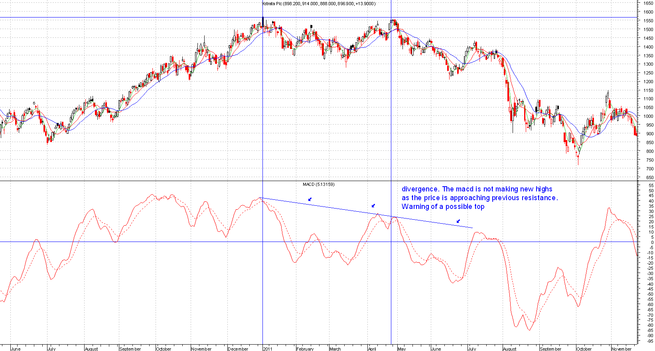
Task: Click the rightmost blue arrow below the trendline
Action: [x=458, y=221]
